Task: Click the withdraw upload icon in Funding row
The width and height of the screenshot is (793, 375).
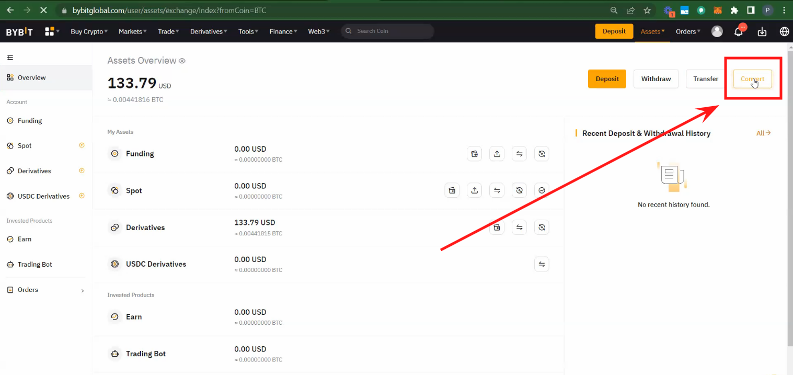Action: click(497, 154)
